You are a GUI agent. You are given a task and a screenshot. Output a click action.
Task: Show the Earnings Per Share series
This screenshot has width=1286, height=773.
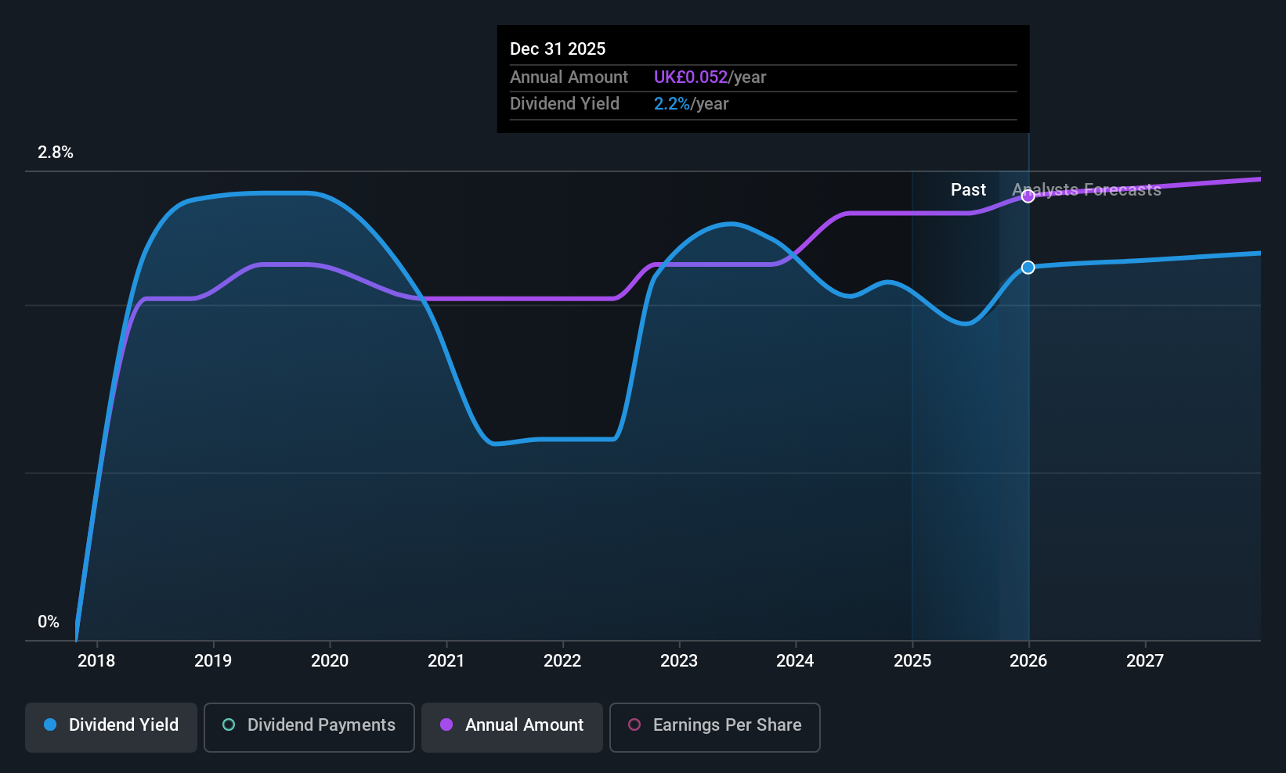pyautogui.click(x=715, y=727)
